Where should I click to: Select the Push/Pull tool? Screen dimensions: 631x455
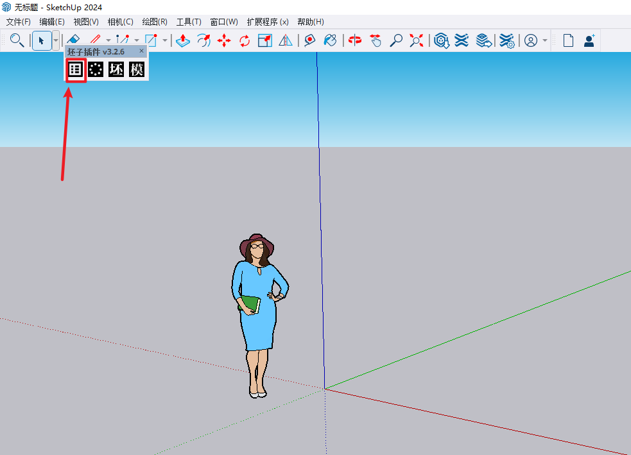[183, 40]
